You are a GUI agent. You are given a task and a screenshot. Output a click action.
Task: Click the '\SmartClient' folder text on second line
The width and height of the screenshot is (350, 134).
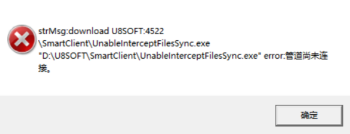click(64, 44)
